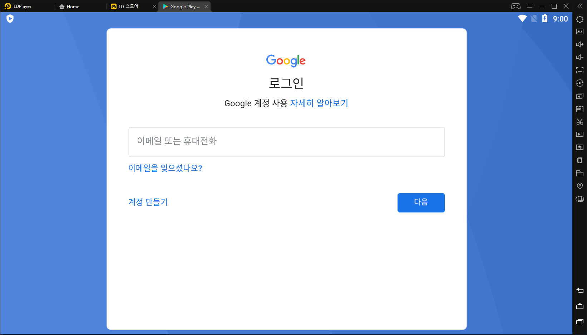Open the synchronizer icon
Viewport: 587px width, 335px height.
[x=580, y=147]
